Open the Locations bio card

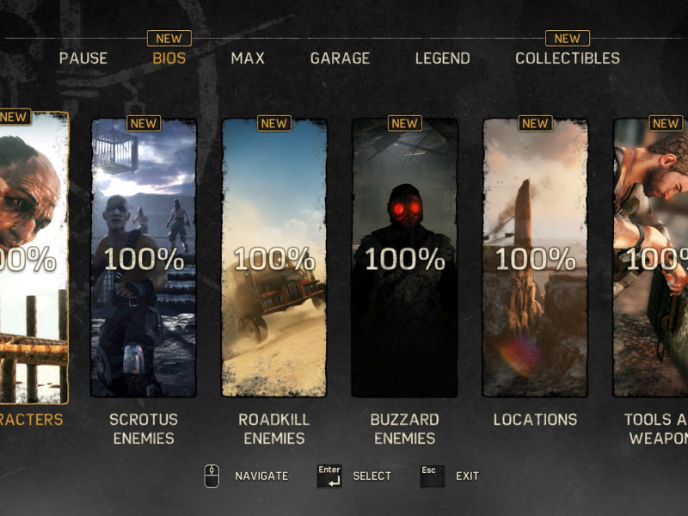point(535,258)
